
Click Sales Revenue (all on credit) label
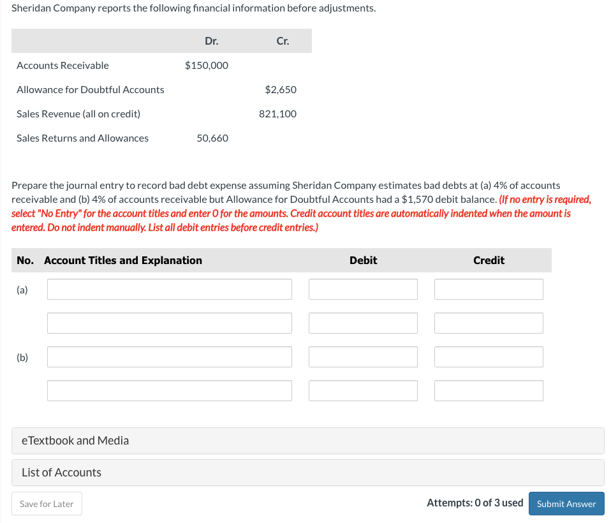(x=78, y=114)
